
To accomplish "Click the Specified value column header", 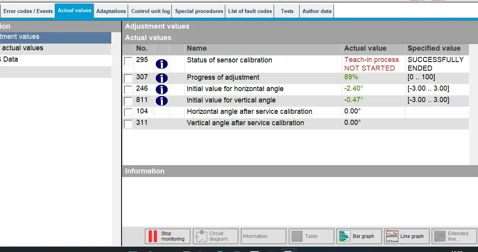I will (x=437, y=49).
